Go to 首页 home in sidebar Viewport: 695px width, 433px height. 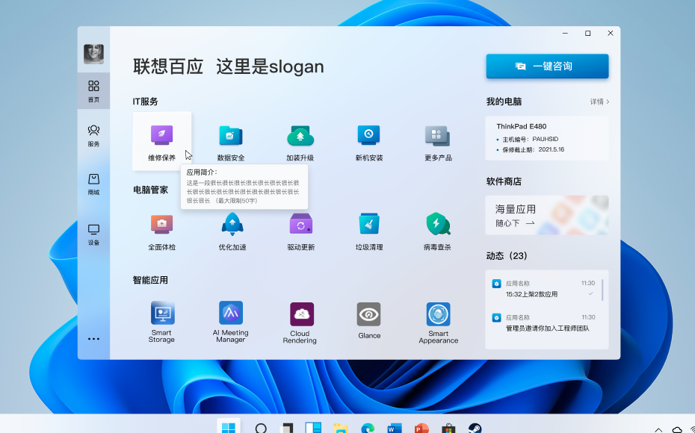click(x=93, y=91)
